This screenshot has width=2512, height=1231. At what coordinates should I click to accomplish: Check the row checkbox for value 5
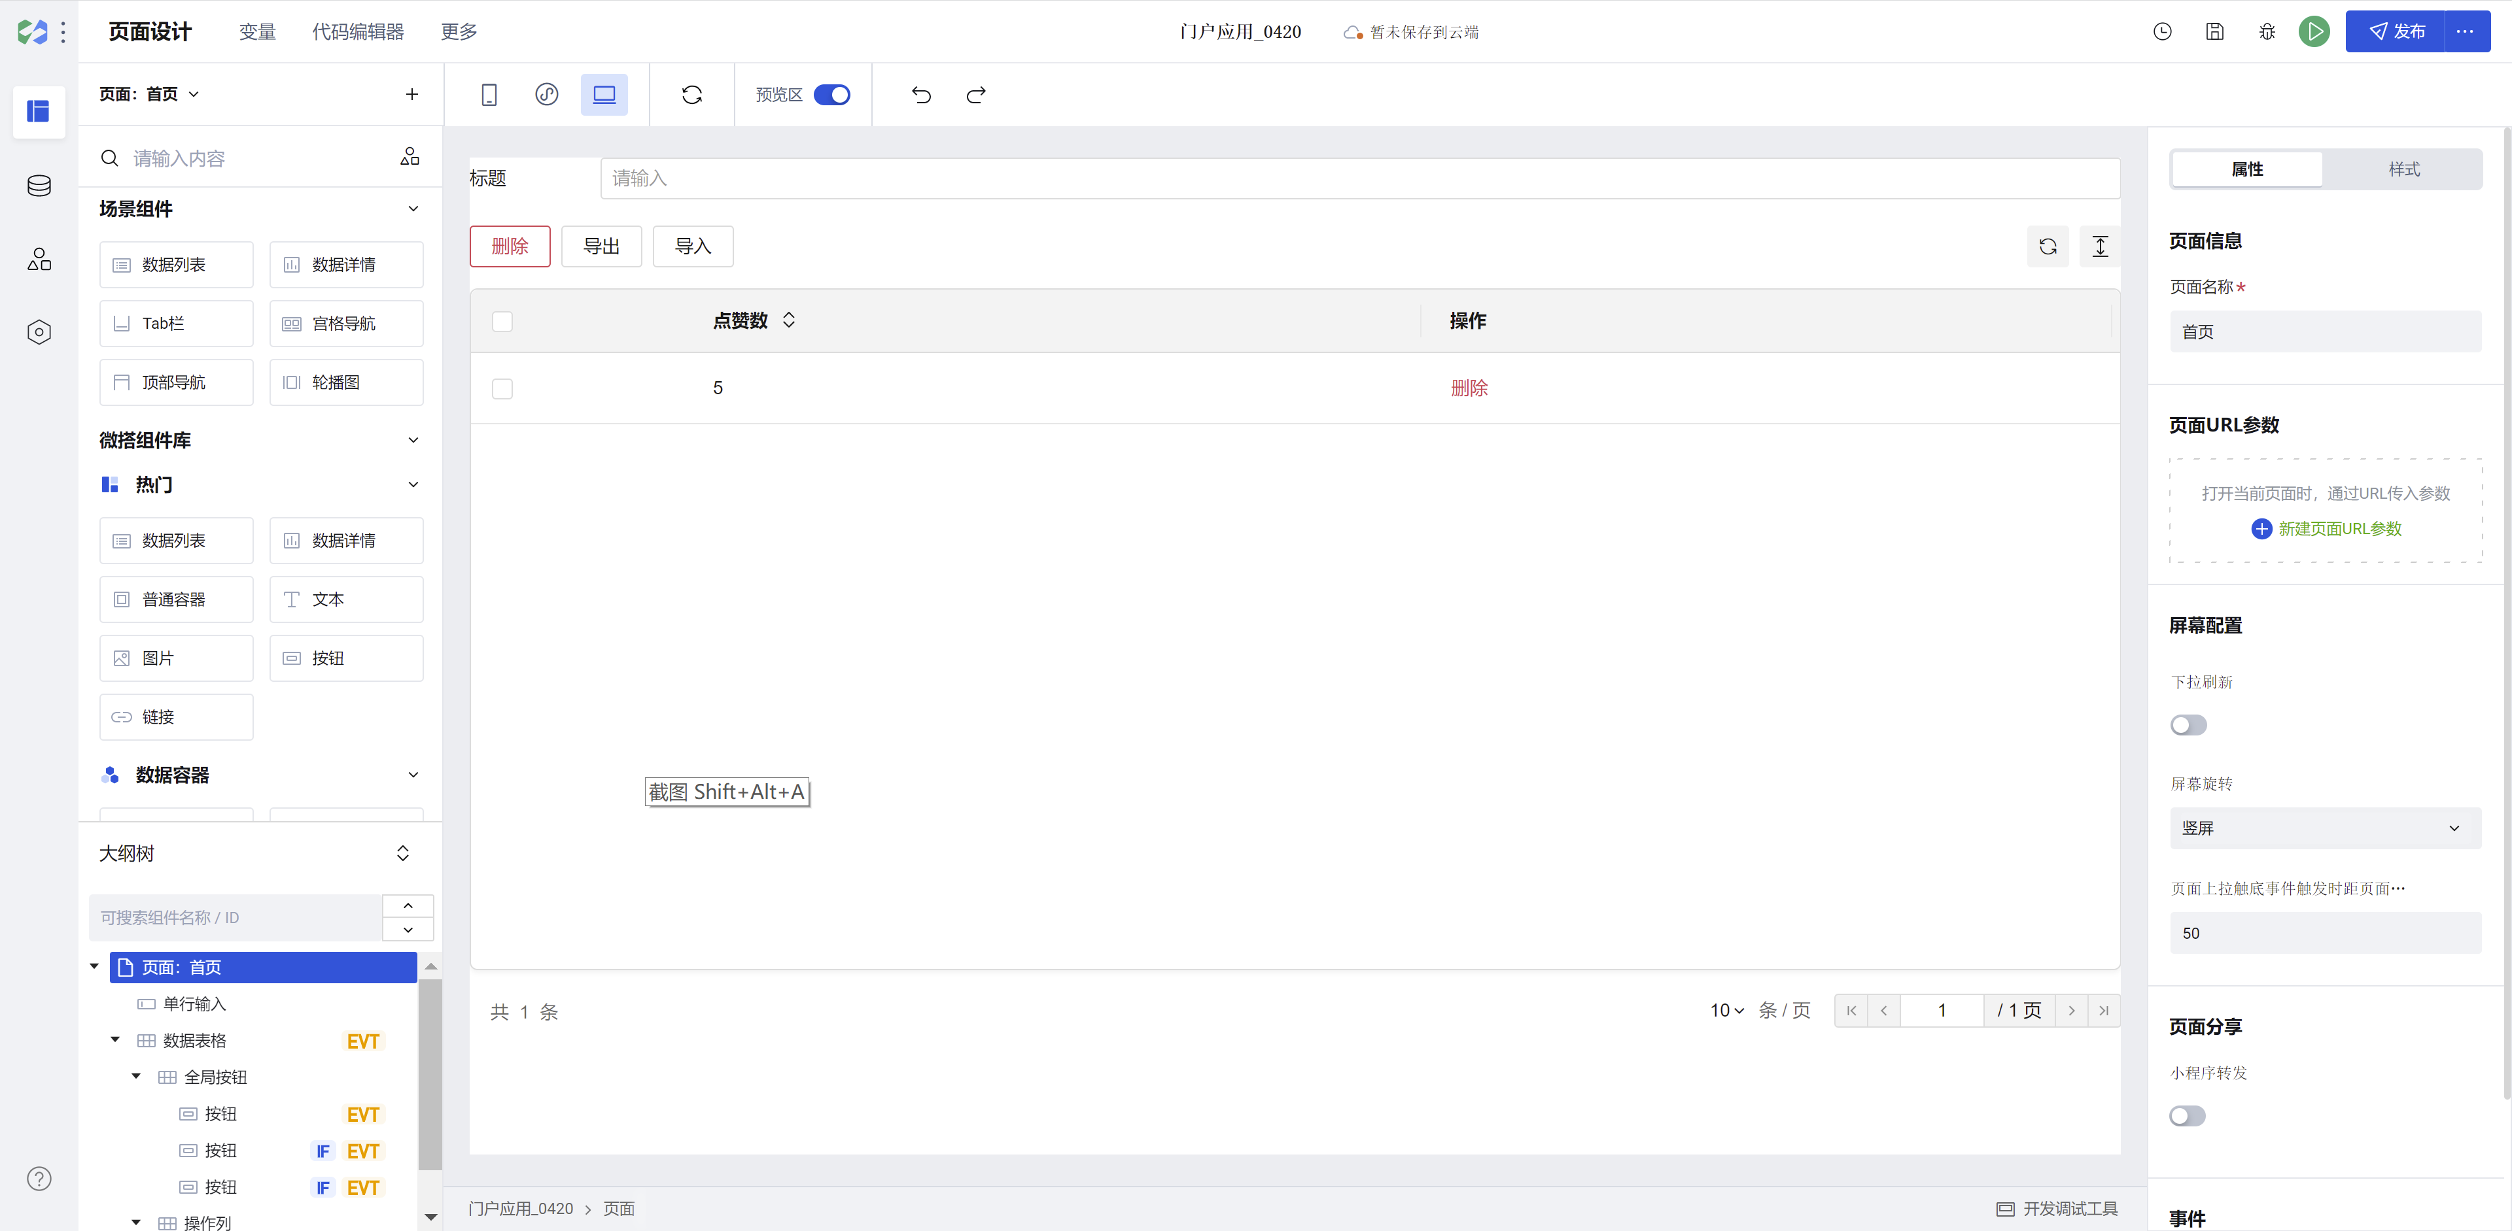[502, 389]
